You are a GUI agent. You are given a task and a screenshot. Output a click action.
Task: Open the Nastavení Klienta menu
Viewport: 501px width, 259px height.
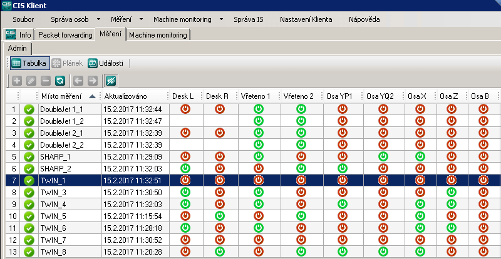tap(306, 20)
